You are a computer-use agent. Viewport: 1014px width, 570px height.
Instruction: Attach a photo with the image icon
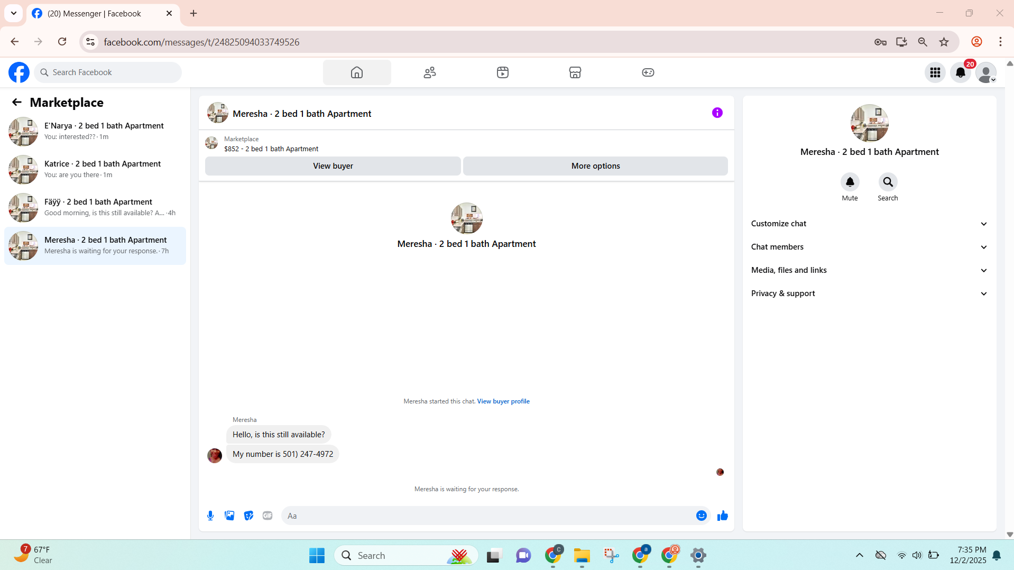[229, 516]
